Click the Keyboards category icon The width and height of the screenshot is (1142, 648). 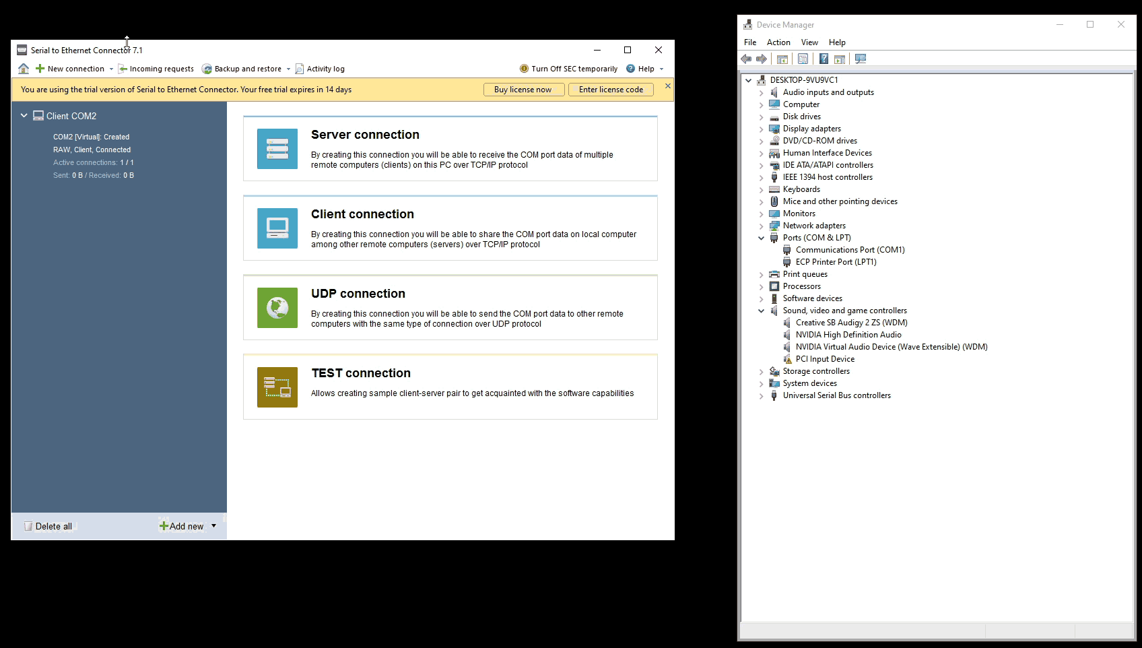coord(774,189)
